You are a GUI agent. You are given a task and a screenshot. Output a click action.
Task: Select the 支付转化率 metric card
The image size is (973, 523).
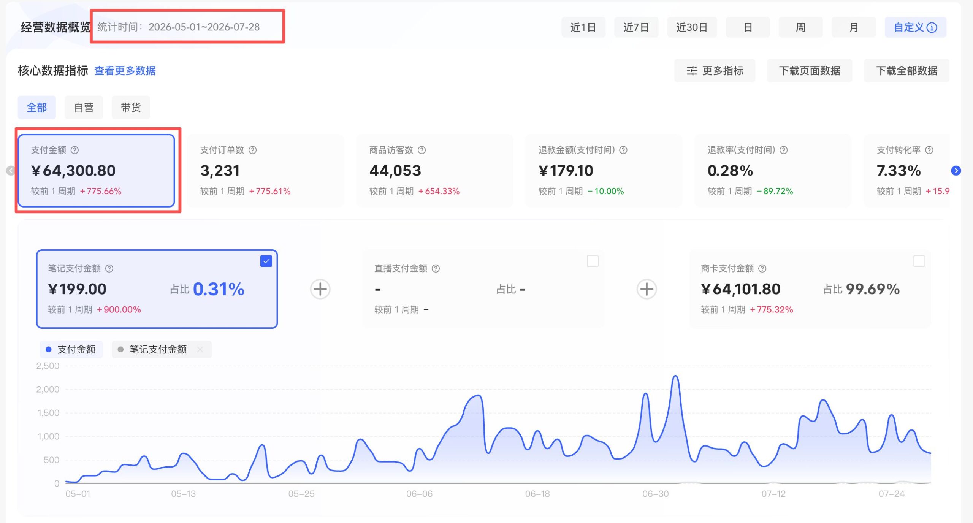907,171
